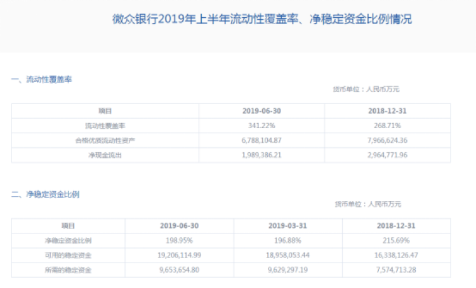Click 项目 header in the net stable funding table

click(x=68, y=226)
